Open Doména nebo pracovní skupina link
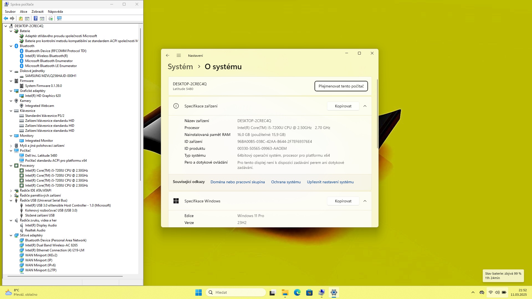 click(237, 182)
